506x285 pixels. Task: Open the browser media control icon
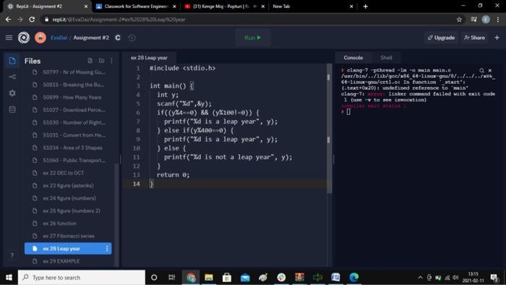click(x=473, y=20)
